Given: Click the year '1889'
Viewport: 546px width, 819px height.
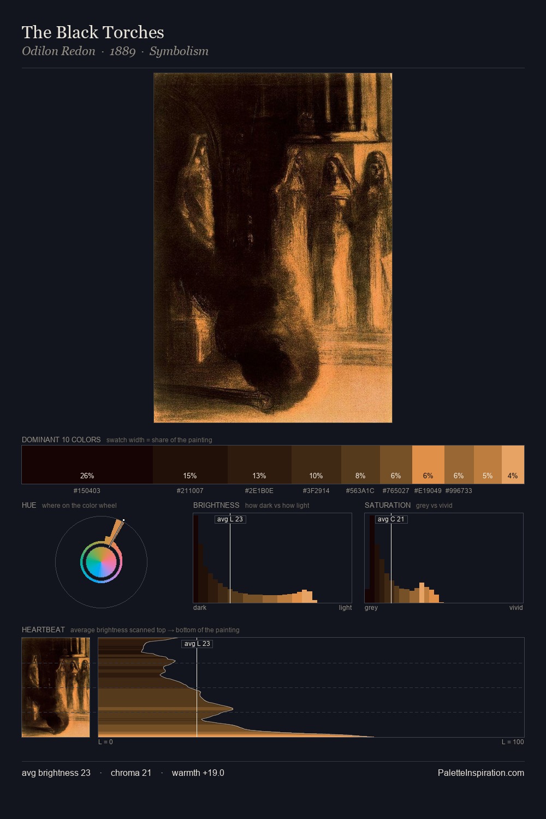Looking at the screenshot, I should tap(122, 51).
